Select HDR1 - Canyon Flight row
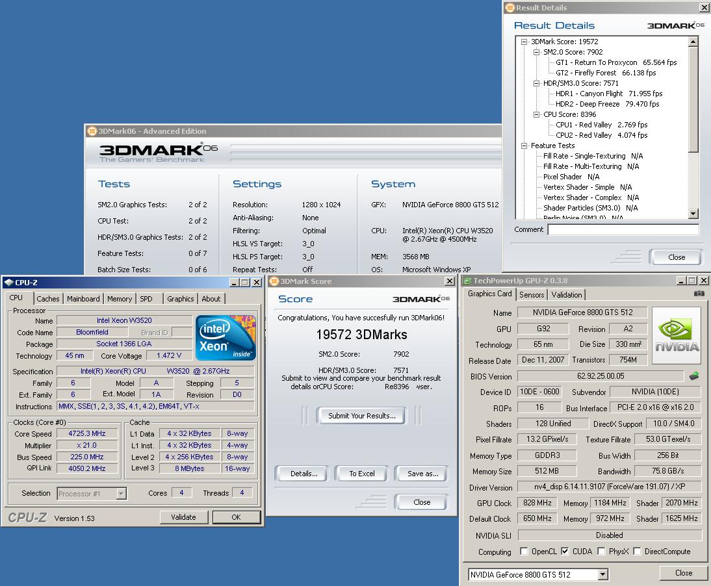The height and width of the screenshot is (586, 711). coord(608,94)
